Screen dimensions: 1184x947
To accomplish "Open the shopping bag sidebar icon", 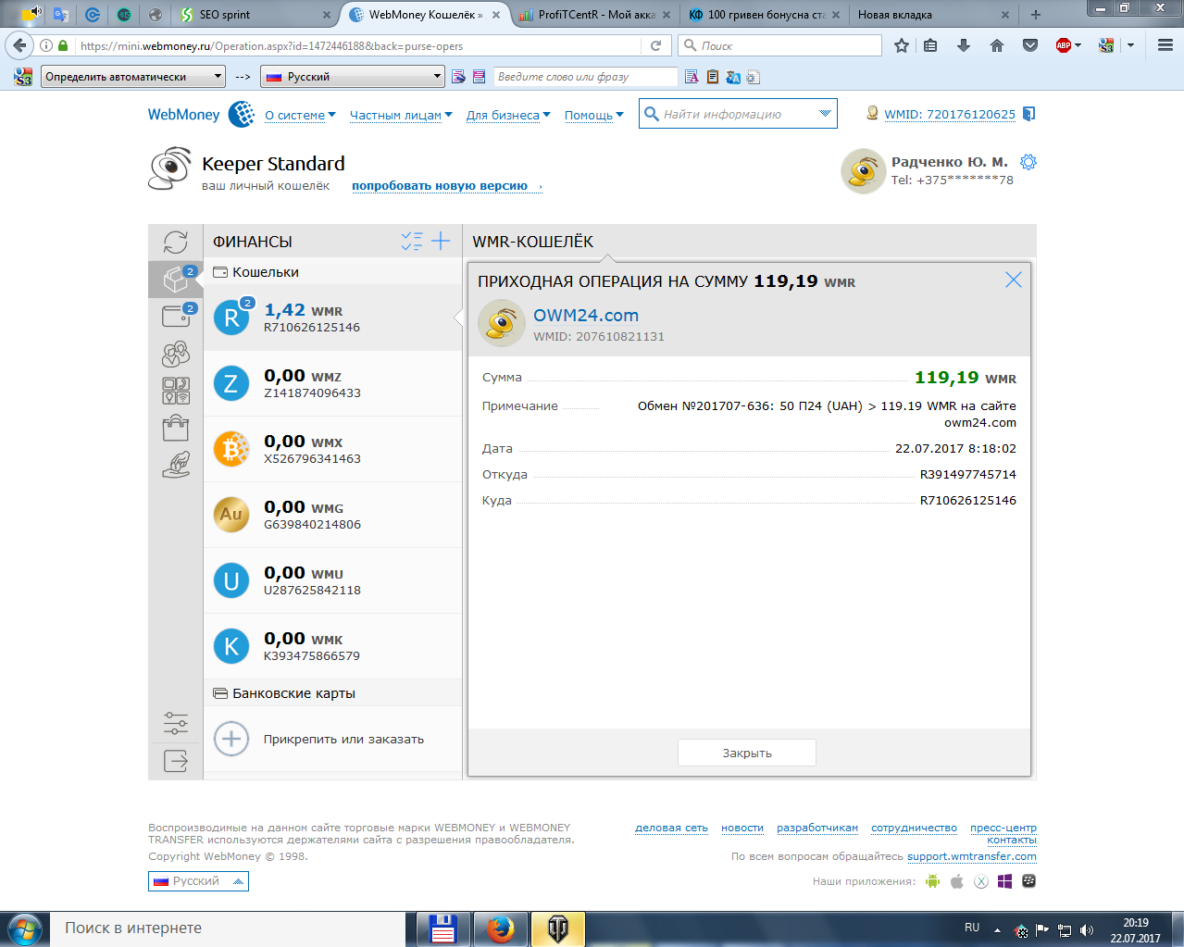I will point(176,428).
